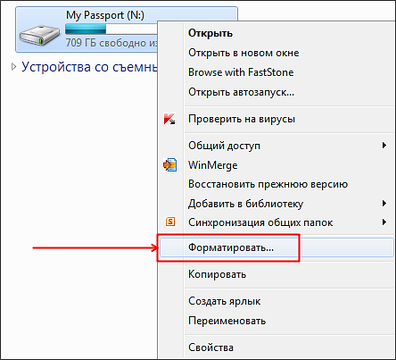Click the WinMerge icon in the menu
This screenshot has height=360, width=396.
(x=170, y=165)
